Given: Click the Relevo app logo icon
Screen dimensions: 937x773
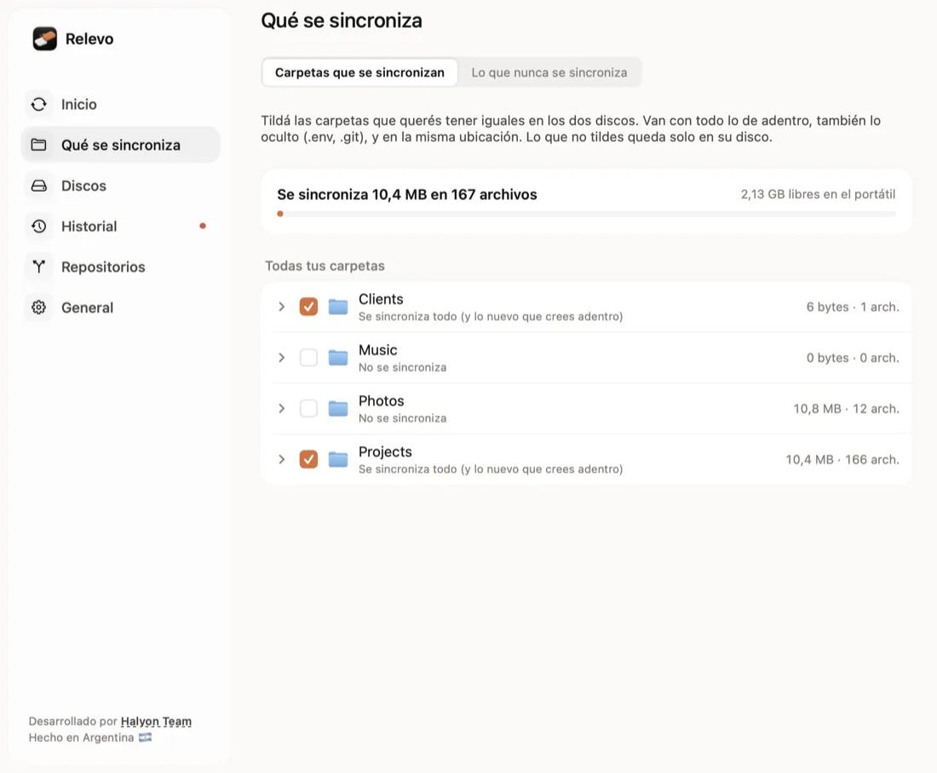Looking at the screenshot, I should click(45, 39).
